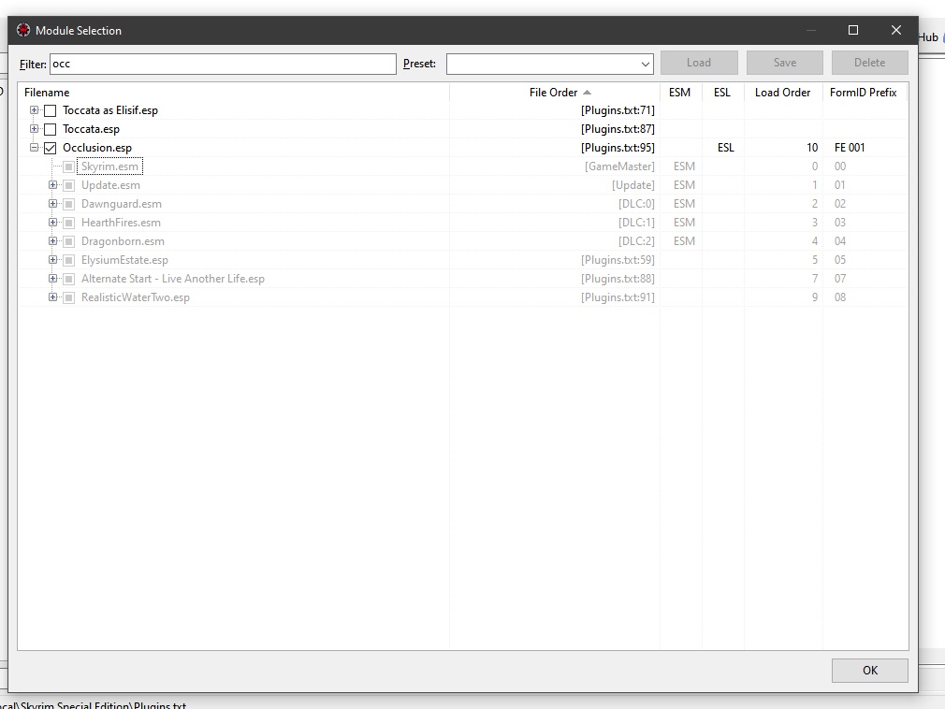Uncheck the Occlusion.esp checkbox

click(x=51, y=148)
